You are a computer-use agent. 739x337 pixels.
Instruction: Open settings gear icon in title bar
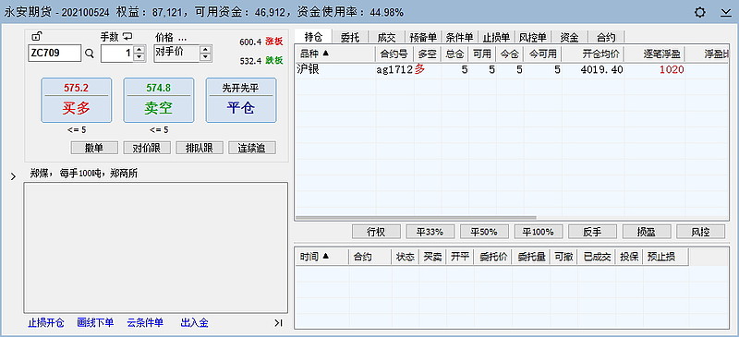(x=700, y=13)
